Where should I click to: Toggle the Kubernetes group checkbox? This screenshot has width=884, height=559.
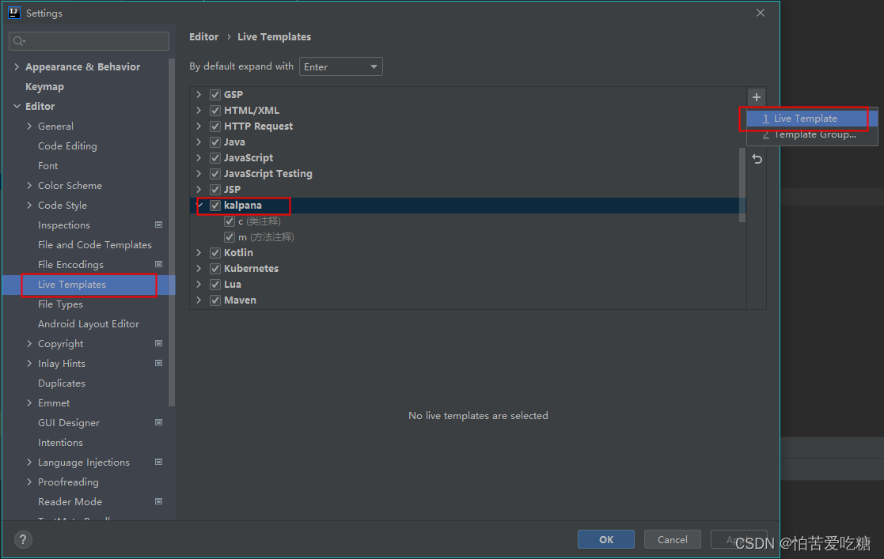pos(214,268)
